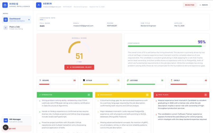This screenshot has width=213, height=133.
Task: Click the info icon in the Weaknesses header
Action: (x=98, y=95)
